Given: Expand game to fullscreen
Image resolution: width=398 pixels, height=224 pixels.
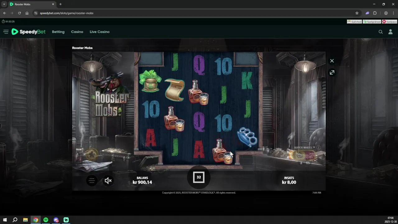Looking at the screenshot, I should (x=332, y=72).
